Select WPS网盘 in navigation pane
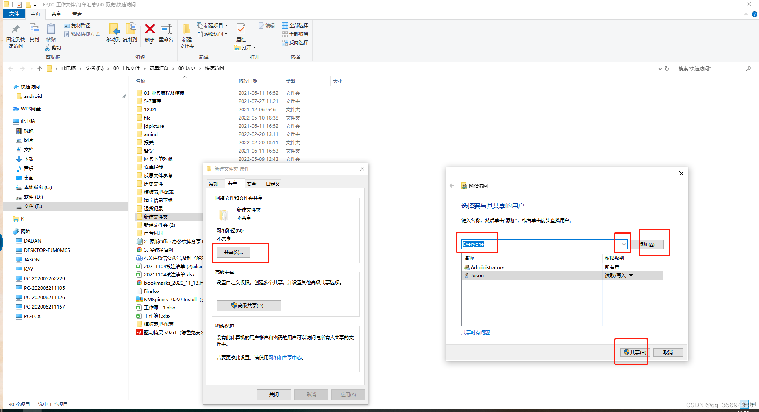 [27, 109]
